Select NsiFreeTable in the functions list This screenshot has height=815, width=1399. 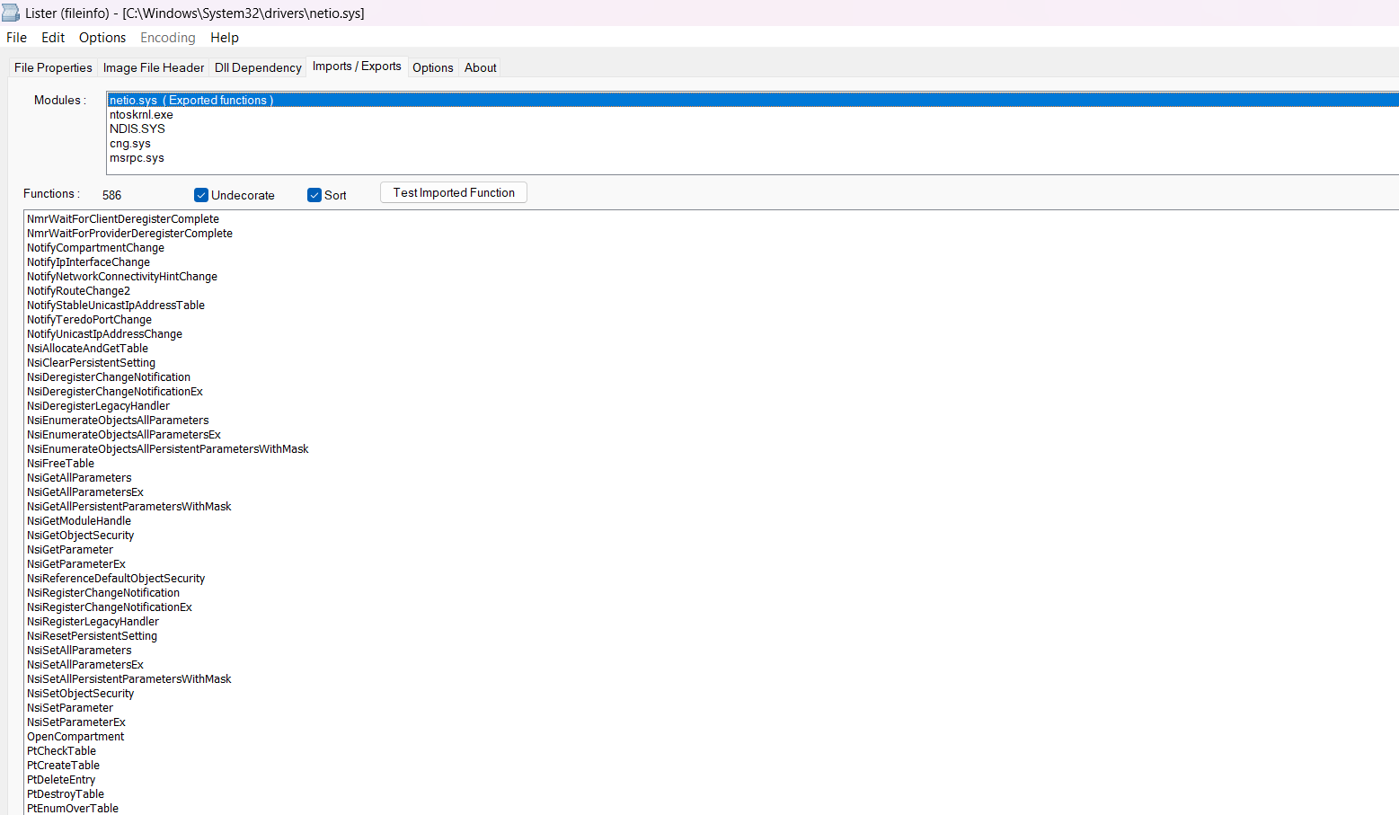coord(60,464)
